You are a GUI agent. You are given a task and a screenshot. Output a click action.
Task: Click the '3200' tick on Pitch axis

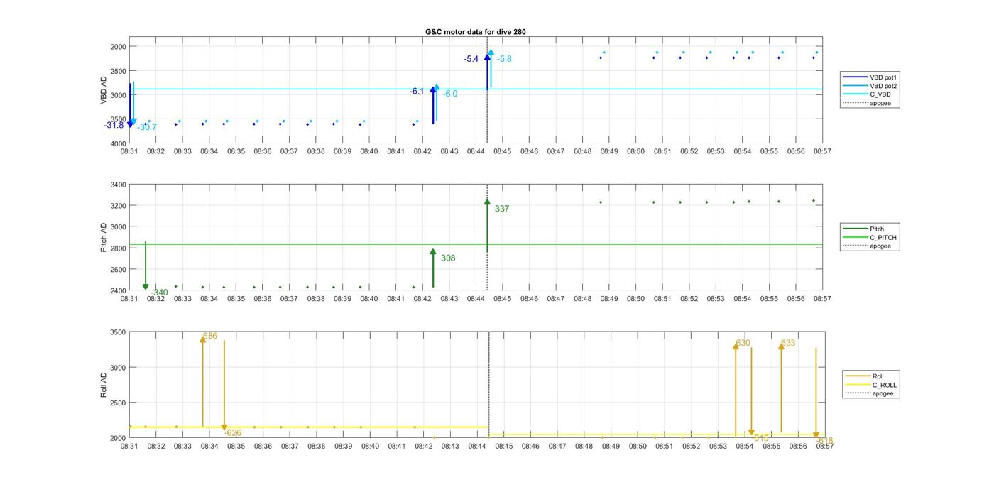(x=118, y=206)
